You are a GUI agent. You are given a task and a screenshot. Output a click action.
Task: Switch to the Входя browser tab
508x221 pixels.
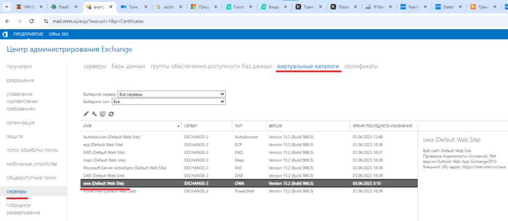tap(272, 6)
